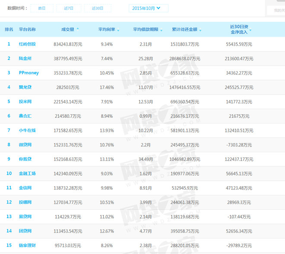Select the 近7日 time filter
This screenshot has height=254, width=285.
tap(69, 8)
